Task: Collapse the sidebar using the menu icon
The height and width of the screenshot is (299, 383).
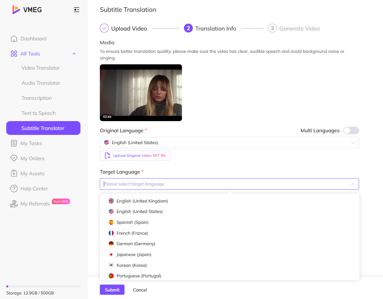Action: (77, 10)
